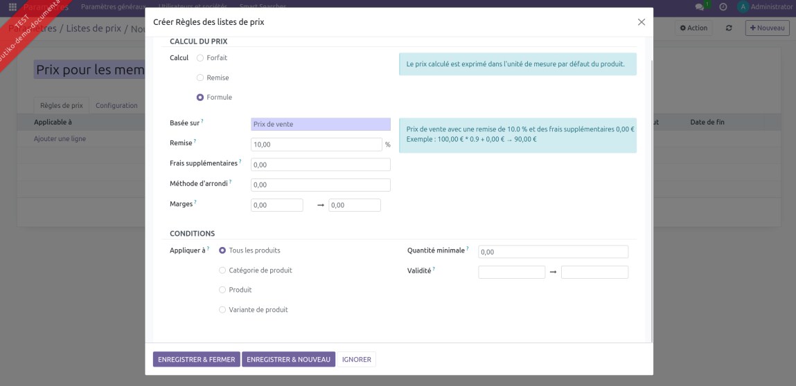The height and width of the screenshot is (386, 796).
Task: Close the price list rule dialog
Action: tap(641, 22)
